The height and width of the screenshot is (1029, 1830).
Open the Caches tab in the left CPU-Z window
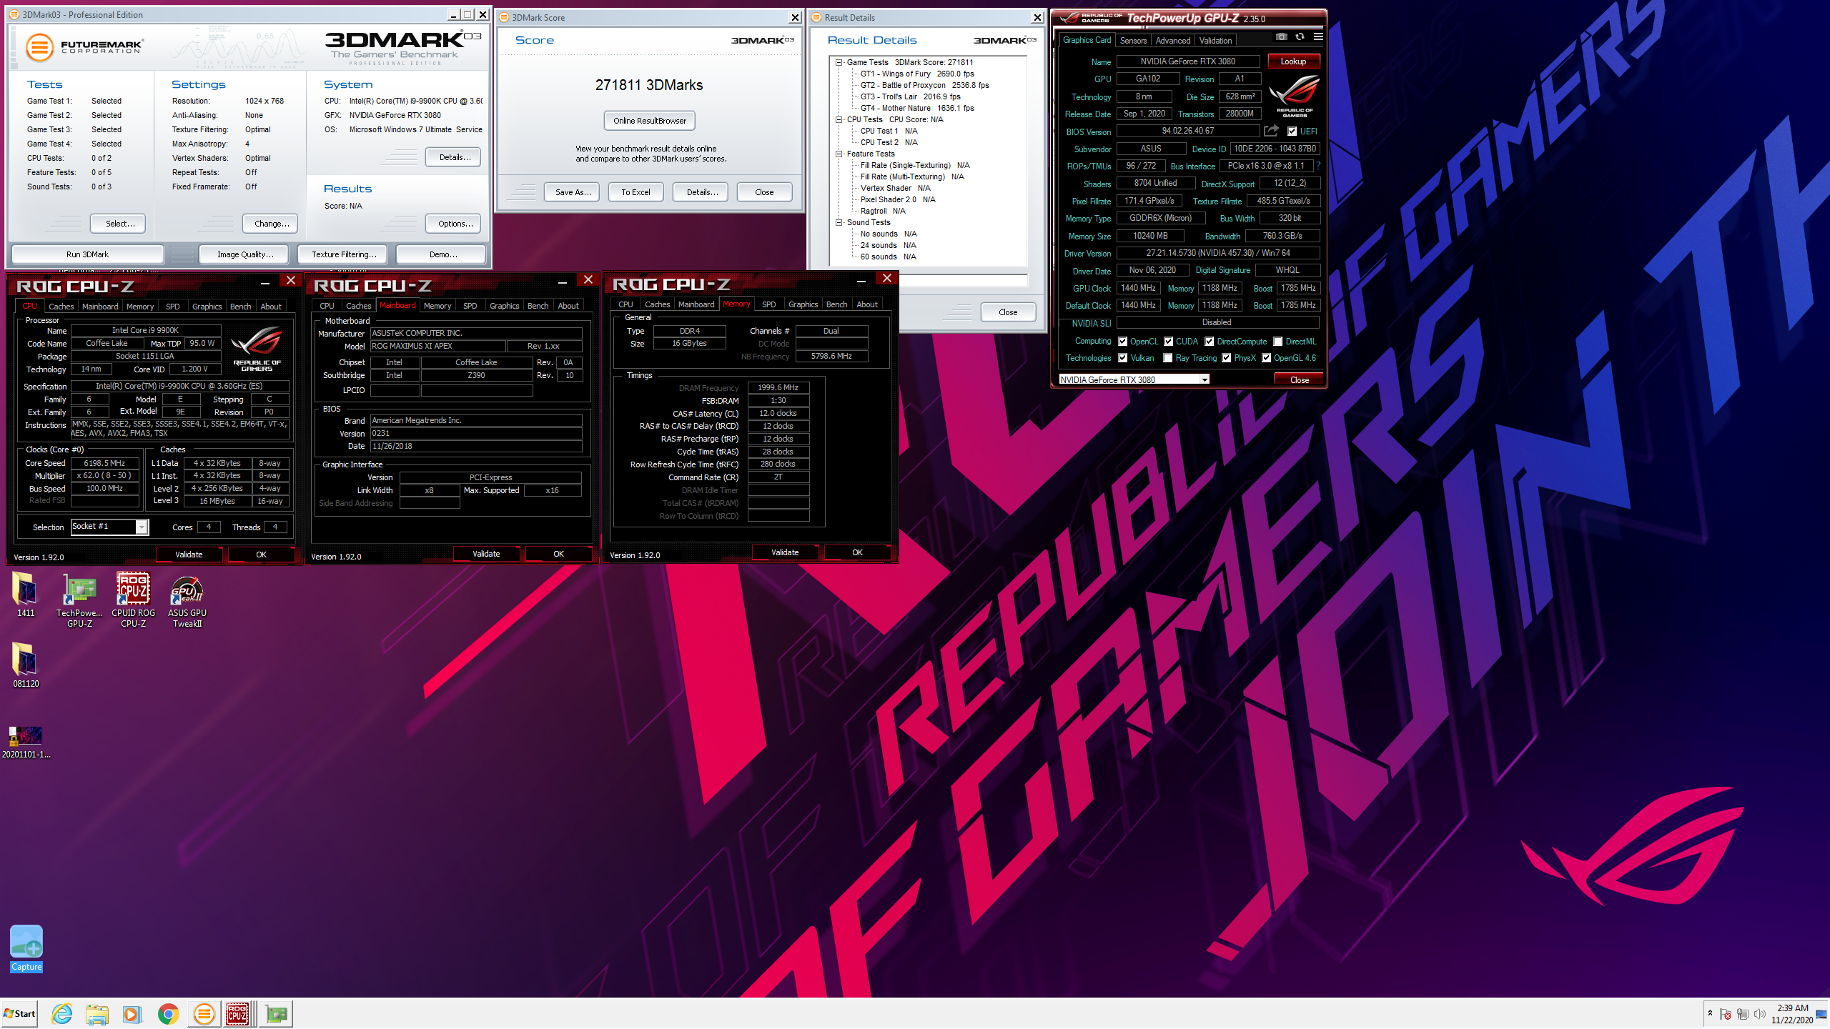tap(61, 307)
